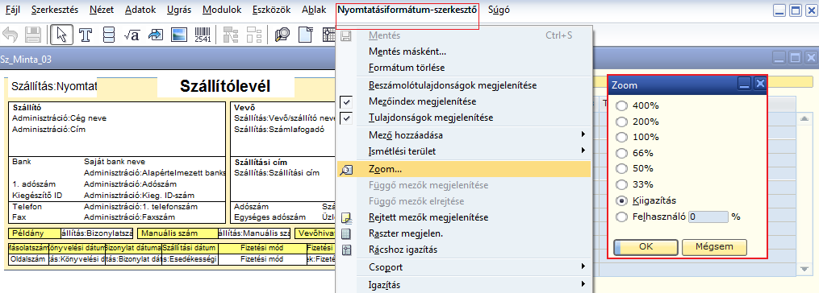Choose the barcode field tool
This screenshot has width=819, height=293.
click(203, 35)
